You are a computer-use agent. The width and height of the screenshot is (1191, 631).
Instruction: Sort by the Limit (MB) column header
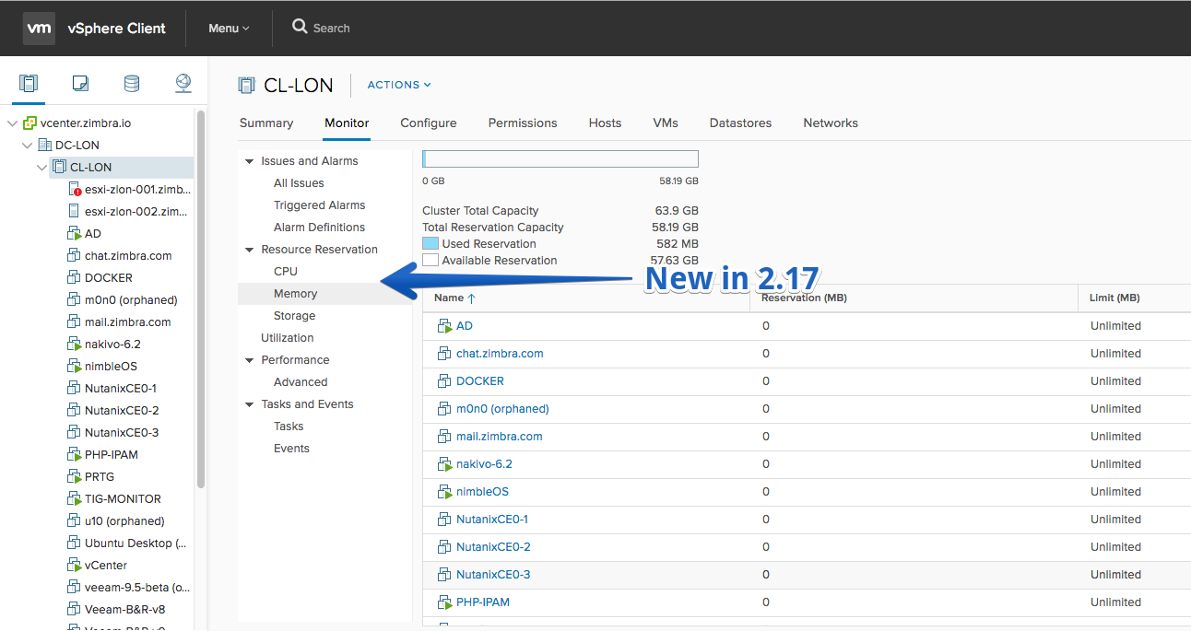[x=1114, y=298]
